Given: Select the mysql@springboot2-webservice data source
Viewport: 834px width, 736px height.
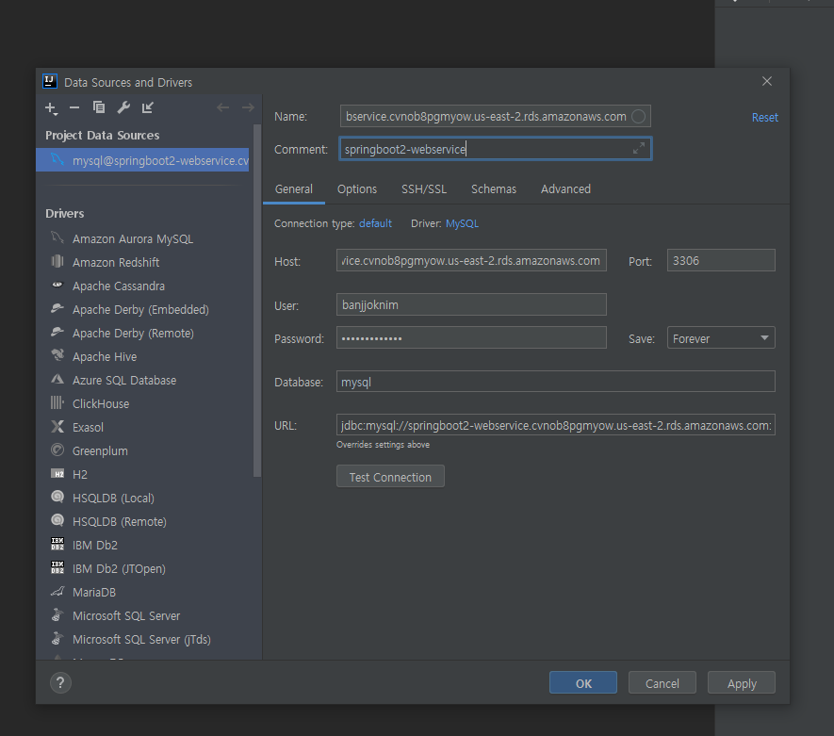Looking at the screenshot, I should (142, 160).
